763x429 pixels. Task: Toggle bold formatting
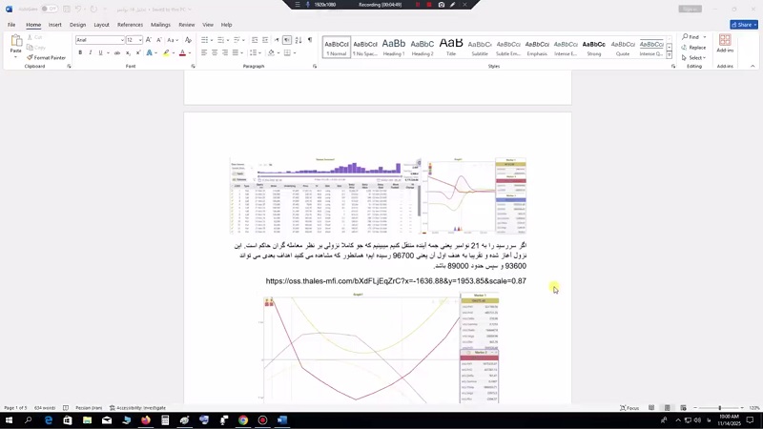pos(80,52)
